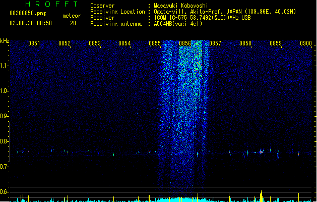Click the 0852 time marker

(65, 43)
